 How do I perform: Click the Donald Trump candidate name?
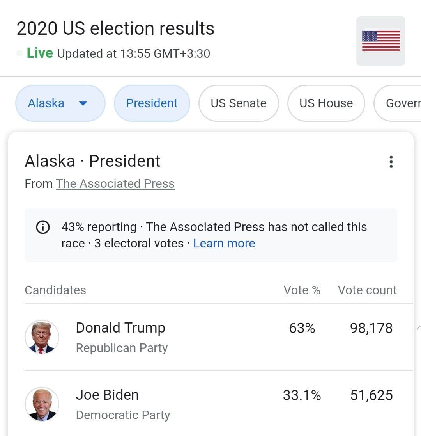tap(120, 328)
